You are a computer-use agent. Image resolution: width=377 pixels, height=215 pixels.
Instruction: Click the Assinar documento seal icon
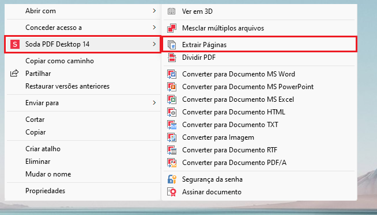tap(172, 192)
